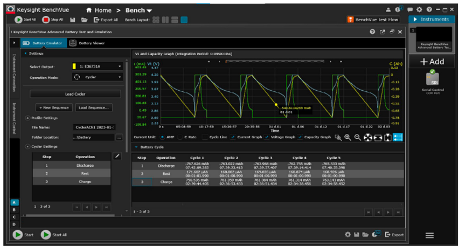Click the yellow output color swatch
Viewport: 461px width, 251px height.
[x=73, y=66]
